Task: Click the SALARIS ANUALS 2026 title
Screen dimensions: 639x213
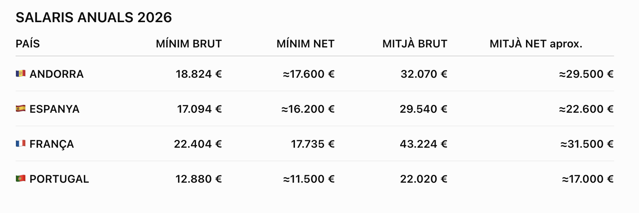Action: tap(94, 17)
